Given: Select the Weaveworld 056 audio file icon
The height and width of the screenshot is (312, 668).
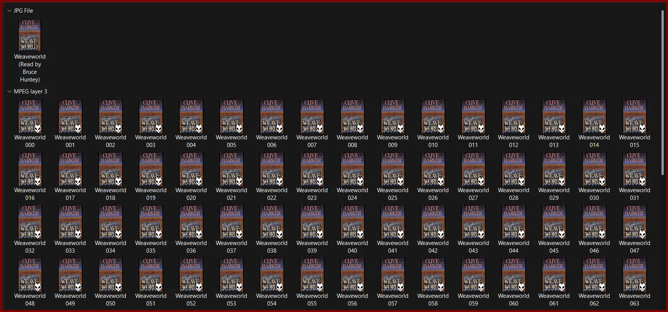Looking at the screenshot, I should coord(352,274).
